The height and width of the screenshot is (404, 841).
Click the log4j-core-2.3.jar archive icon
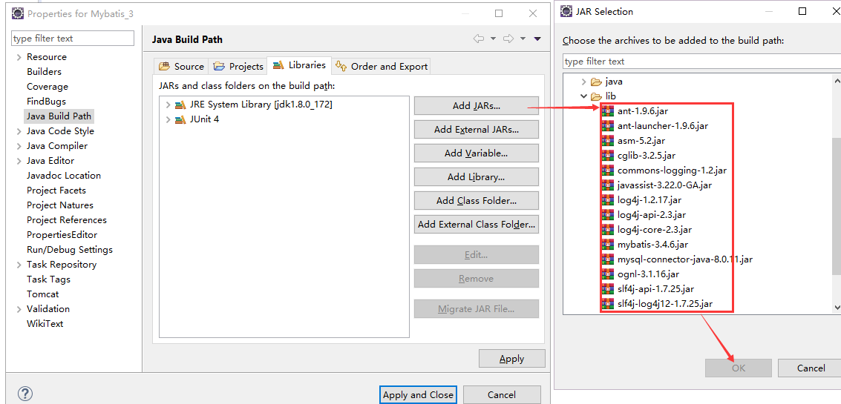[608, 230]
